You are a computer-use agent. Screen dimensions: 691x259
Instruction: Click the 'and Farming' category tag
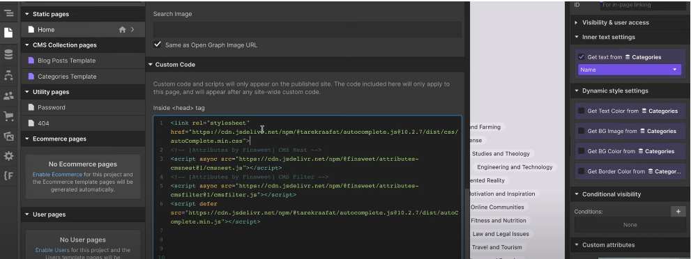485,127
